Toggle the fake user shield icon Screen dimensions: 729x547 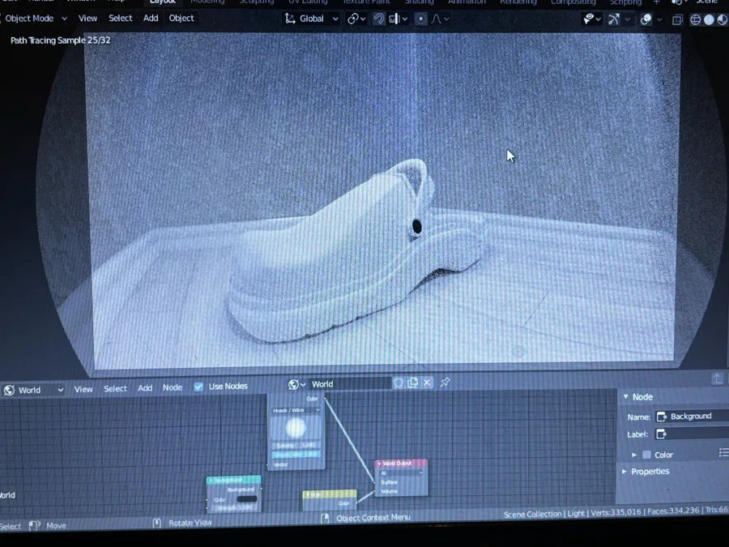pos(399,382)
